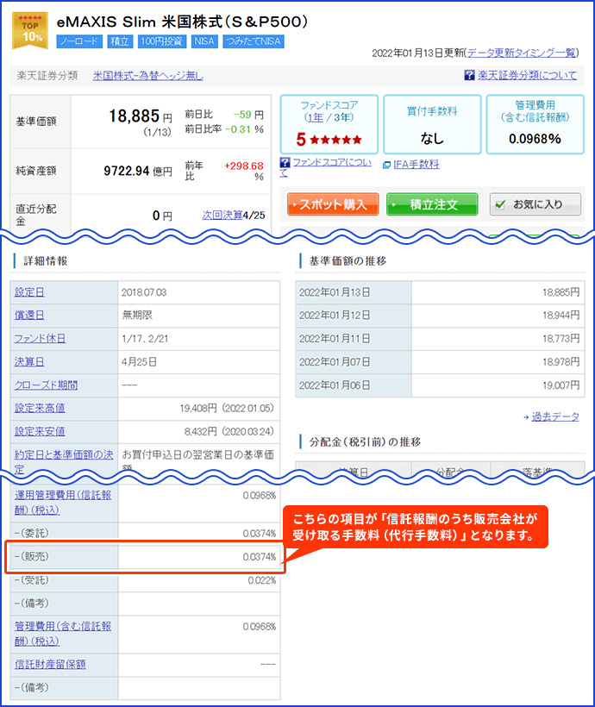Open the 過去データ link
595x707 pixels.
pyautogui.click(x=555, y=417)
